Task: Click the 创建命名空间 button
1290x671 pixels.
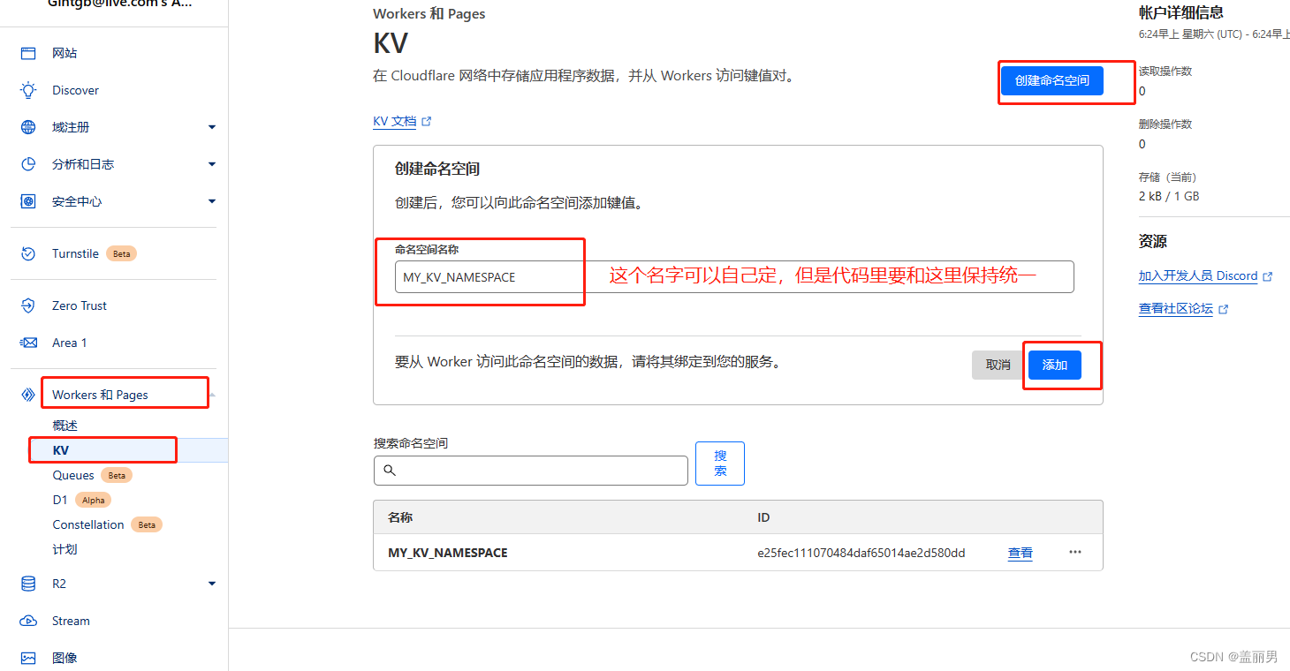Action: tap(1052, 80)
